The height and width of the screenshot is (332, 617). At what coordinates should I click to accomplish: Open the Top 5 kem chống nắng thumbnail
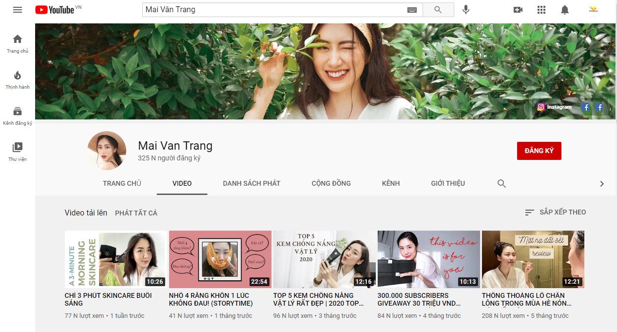click(325, 259)
